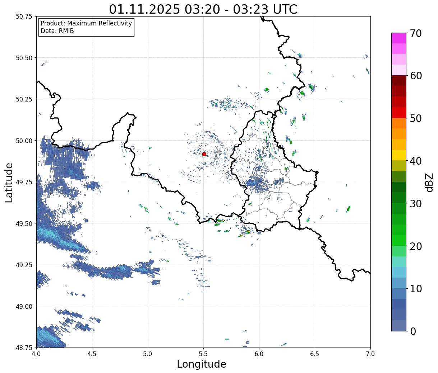Click the colorbar tick label 0
This screenshot has width=438, height=373.
tap(413, 331)
